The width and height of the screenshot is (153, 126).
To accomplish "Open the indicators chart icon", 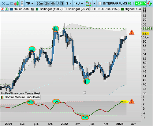I will pyautogui.click(x=88, y=4).
